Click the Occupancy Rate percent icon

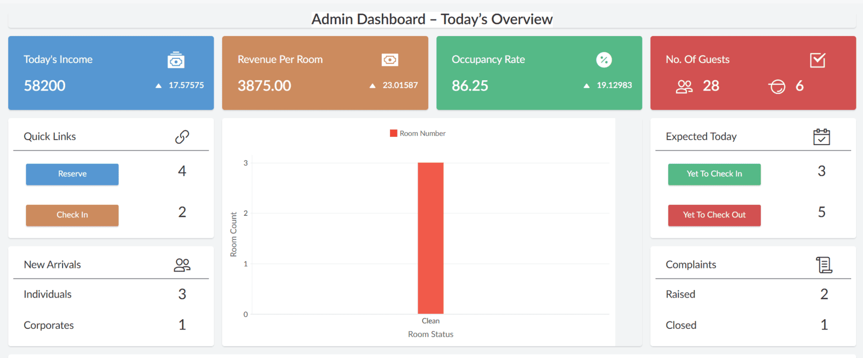click(x=604, y=60)
